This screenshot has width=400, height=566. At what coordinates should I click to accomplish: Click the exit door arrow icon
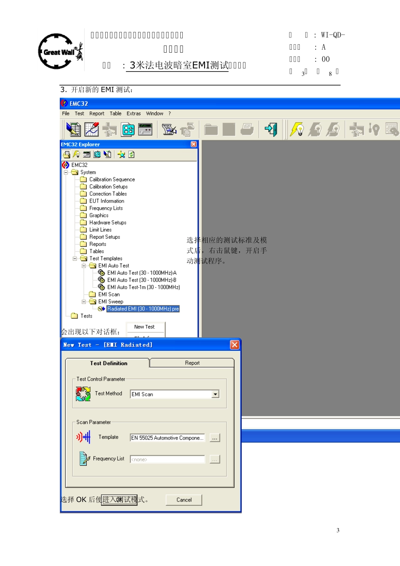[x=271, y=129]
